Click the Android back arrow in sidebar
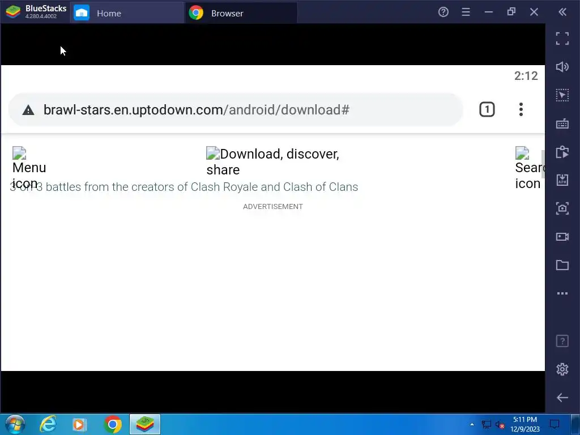Viewport: 580px width, 435px height. [x=562, y=398]
